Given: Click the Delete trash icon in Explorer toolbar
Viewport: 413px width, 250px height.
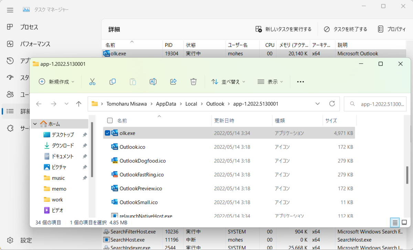Looking at the screenshot, I should click(193, 82).
